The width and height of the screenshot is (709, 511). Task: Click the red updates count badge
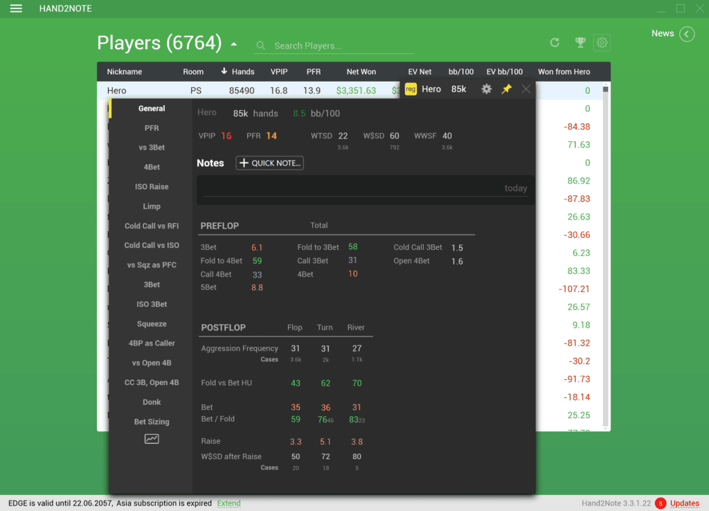[660, 503]
